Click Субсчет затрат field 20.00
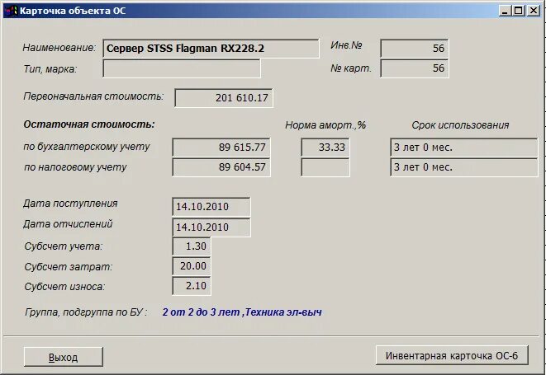Viewport: 546px width, 375px height. click(x=191, y=266)
